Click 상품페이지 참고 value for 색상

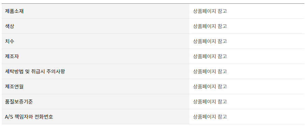[x=210, y=26]
